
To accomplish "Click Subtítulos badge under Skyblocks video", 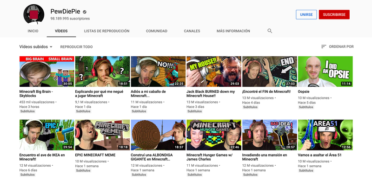I will [x=27, y=111].
